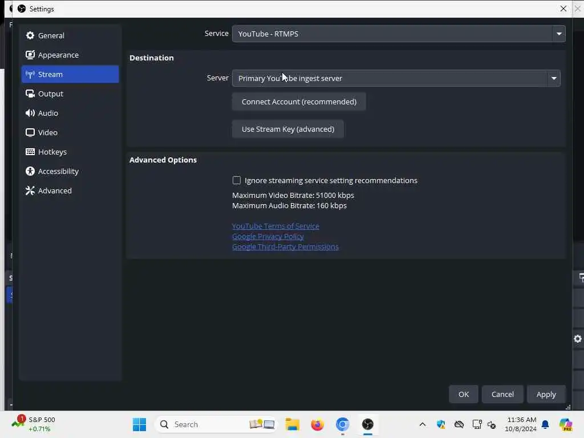584x438 pixels.
Task: Click the Output monitor icon
Action: 30,94
